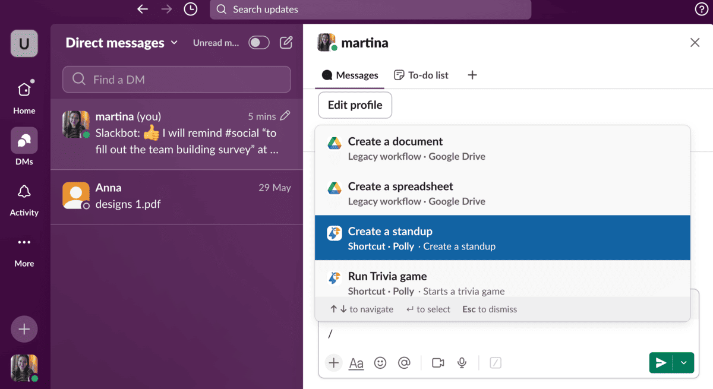
Task: Open Anna conversation with designs 1.pdf
Action: [177, 196]
